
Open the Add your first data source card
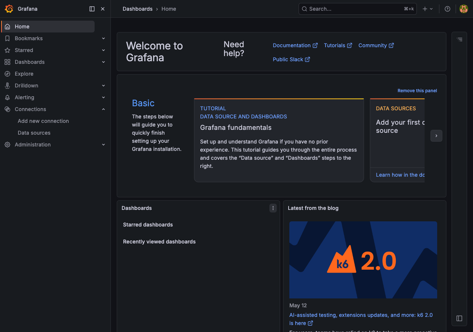tap(397, 140)
